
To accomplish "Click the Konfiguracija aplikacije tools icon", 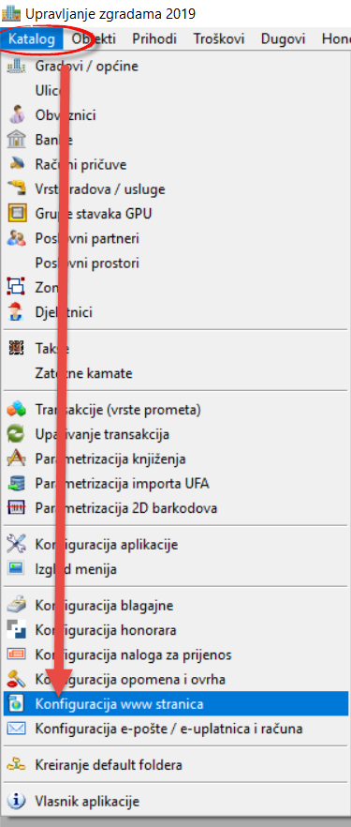I will click(x=15, y=544).
